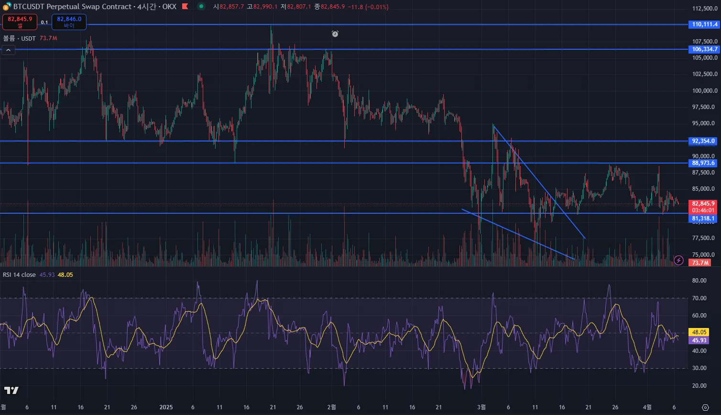Screen dimensions: 721x415
Task: Click the red sell button 82,845.9
Action: 20,22
